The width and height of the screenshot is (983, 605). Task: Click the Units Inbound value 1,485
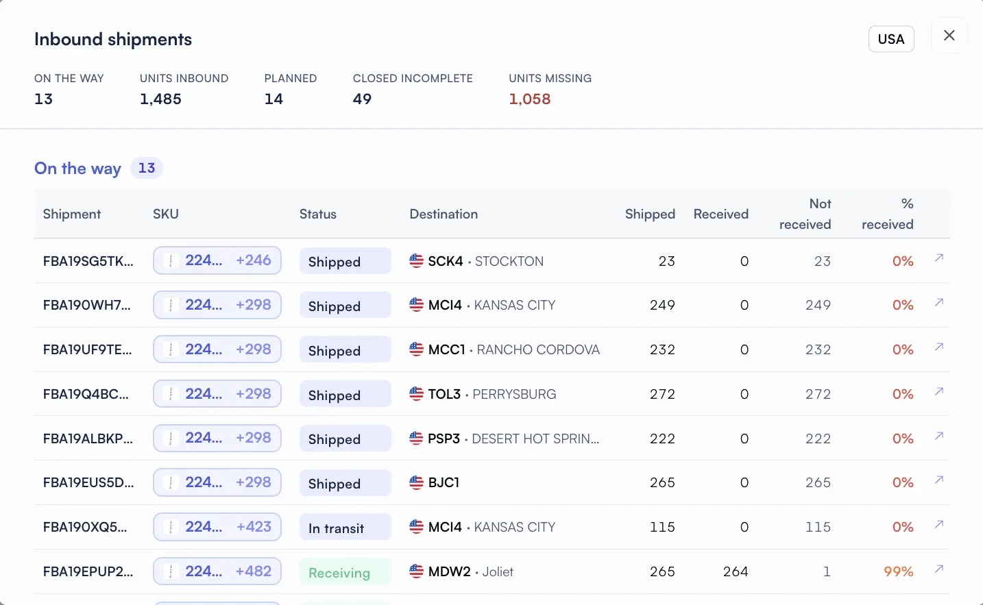160,99
